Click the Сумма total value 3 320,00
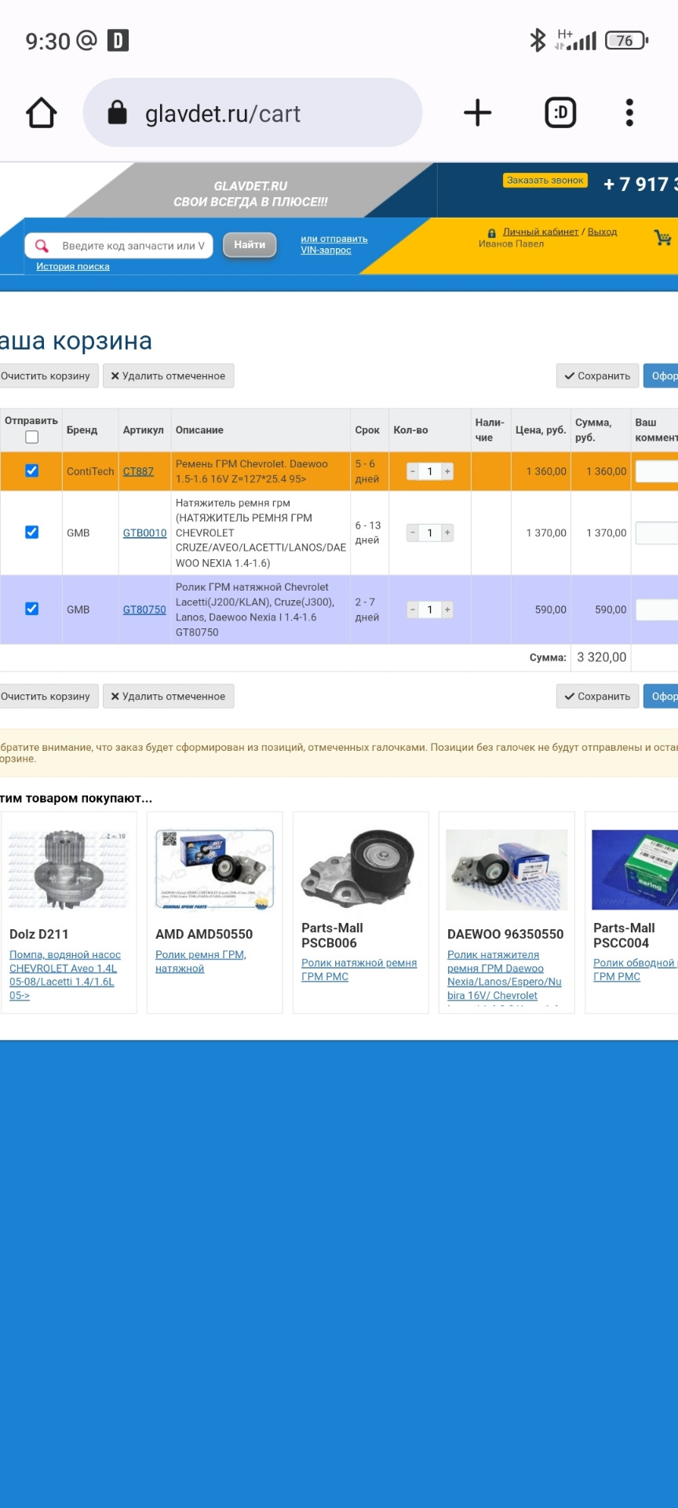This screenshot has height=1508, width=678. (x=602, y=657)
